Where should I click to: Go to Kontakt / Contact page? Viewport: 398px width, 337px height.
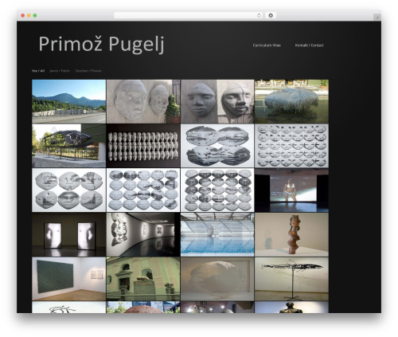[x=309, y=45]
